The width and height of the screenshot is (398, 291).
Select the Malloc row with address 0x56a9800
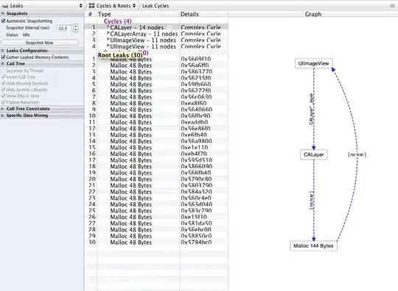[156, 141]
